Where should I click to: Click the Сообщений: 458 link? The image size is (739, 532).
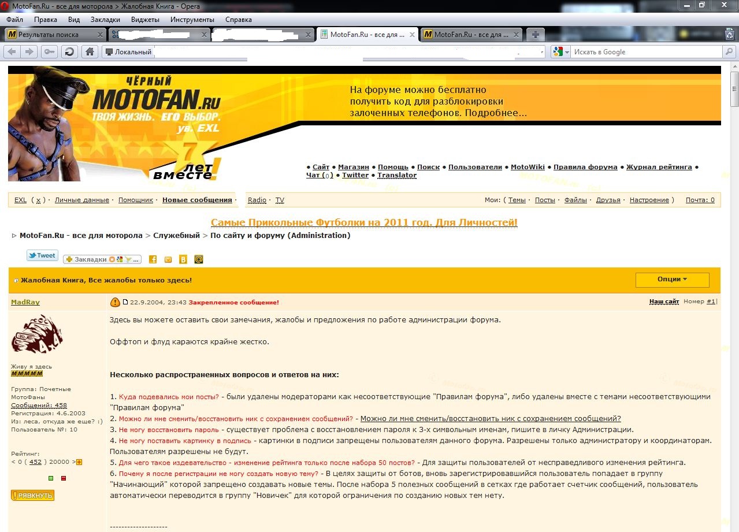click(x=39, y=405)
